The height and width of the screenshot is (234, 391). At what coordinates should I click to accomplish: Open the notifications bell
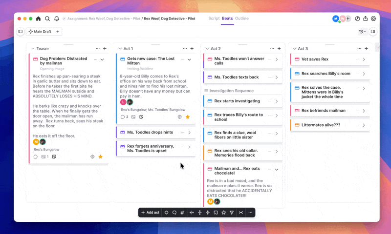point(56,19)
